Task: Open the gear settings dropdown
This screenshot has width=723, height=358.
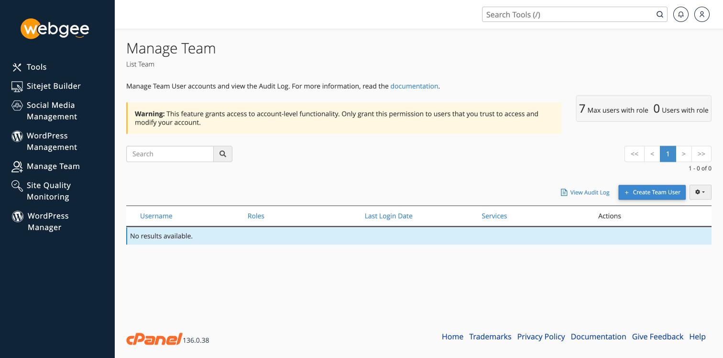Action: (701, 192)
